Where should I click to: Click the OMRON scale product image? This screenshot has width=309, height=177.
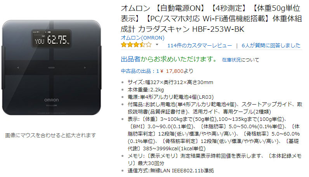click(x=51, y=67)
